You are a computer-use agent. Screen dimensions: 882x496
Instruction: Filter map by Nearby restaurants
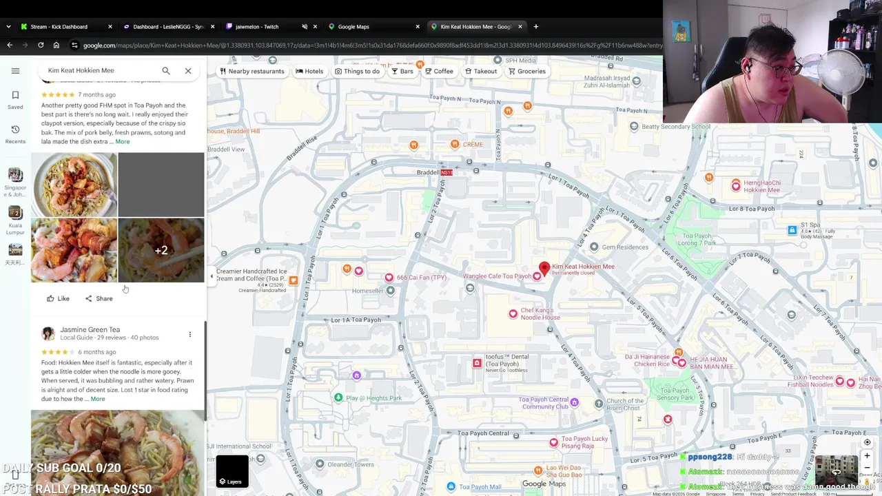click(x=252, y=71)
